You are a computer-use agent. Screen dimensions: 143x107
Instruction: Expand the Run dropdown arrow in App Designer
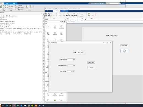89,17
